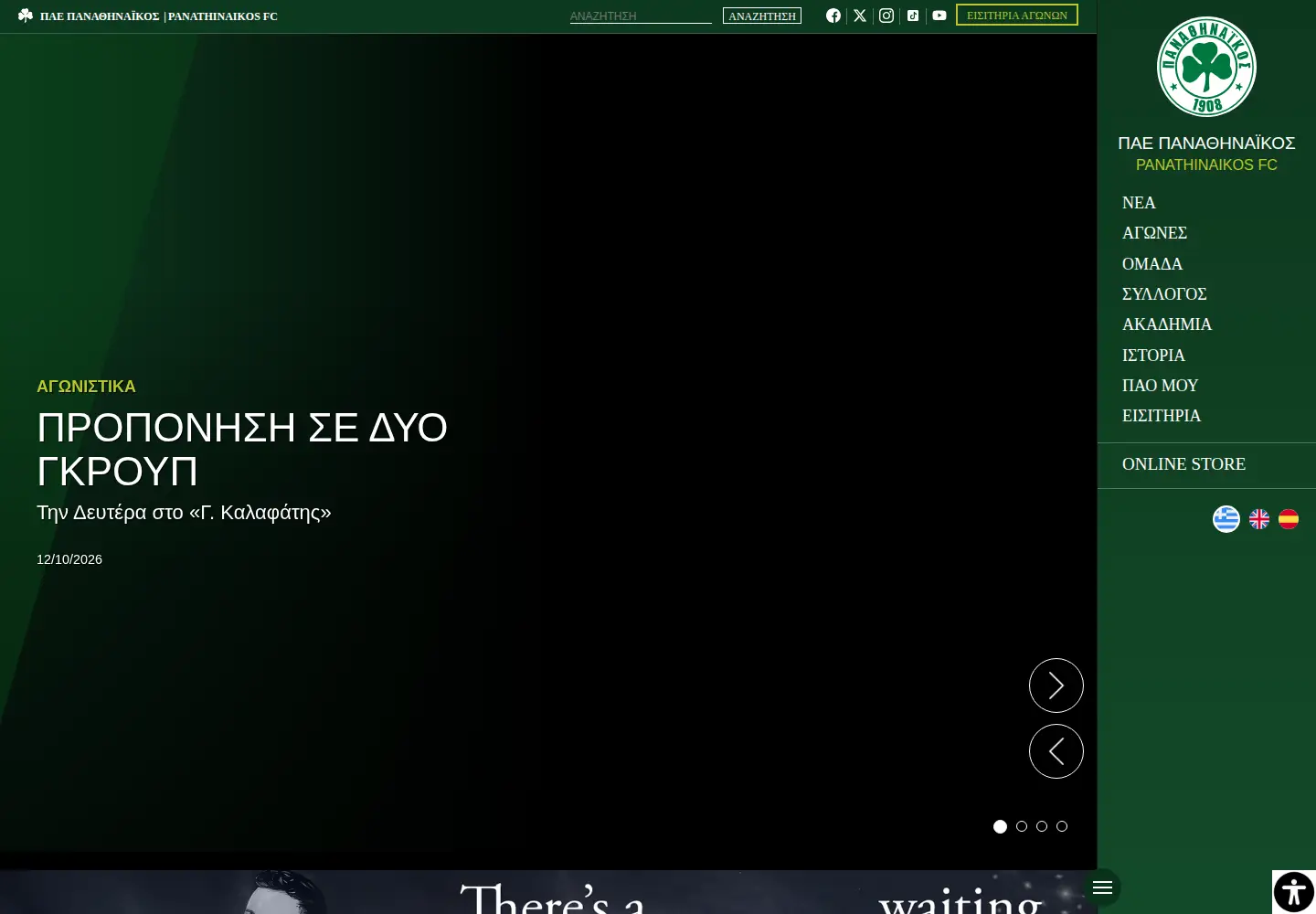Open the TikTok social icon
The width and height of the screenshot is (1316, 914).
tap(913, 16)
